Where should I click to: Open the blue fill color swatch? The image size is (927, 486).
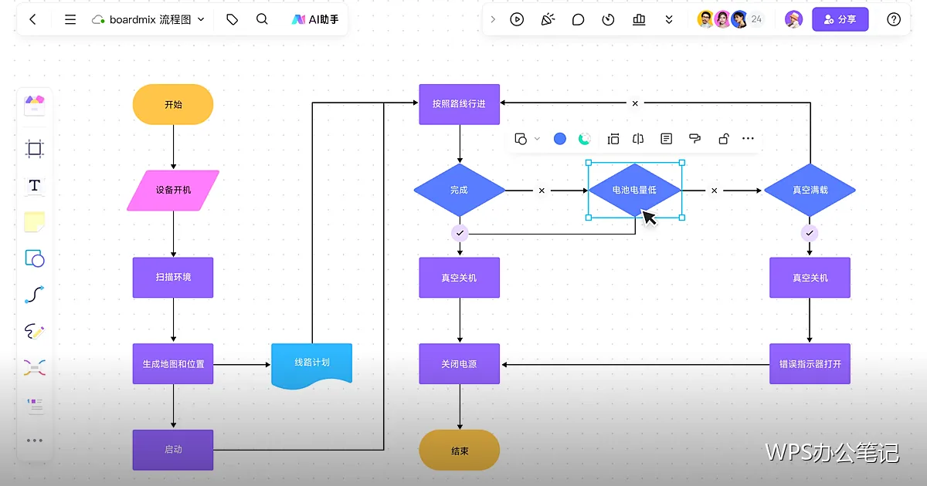coord(560,139)
